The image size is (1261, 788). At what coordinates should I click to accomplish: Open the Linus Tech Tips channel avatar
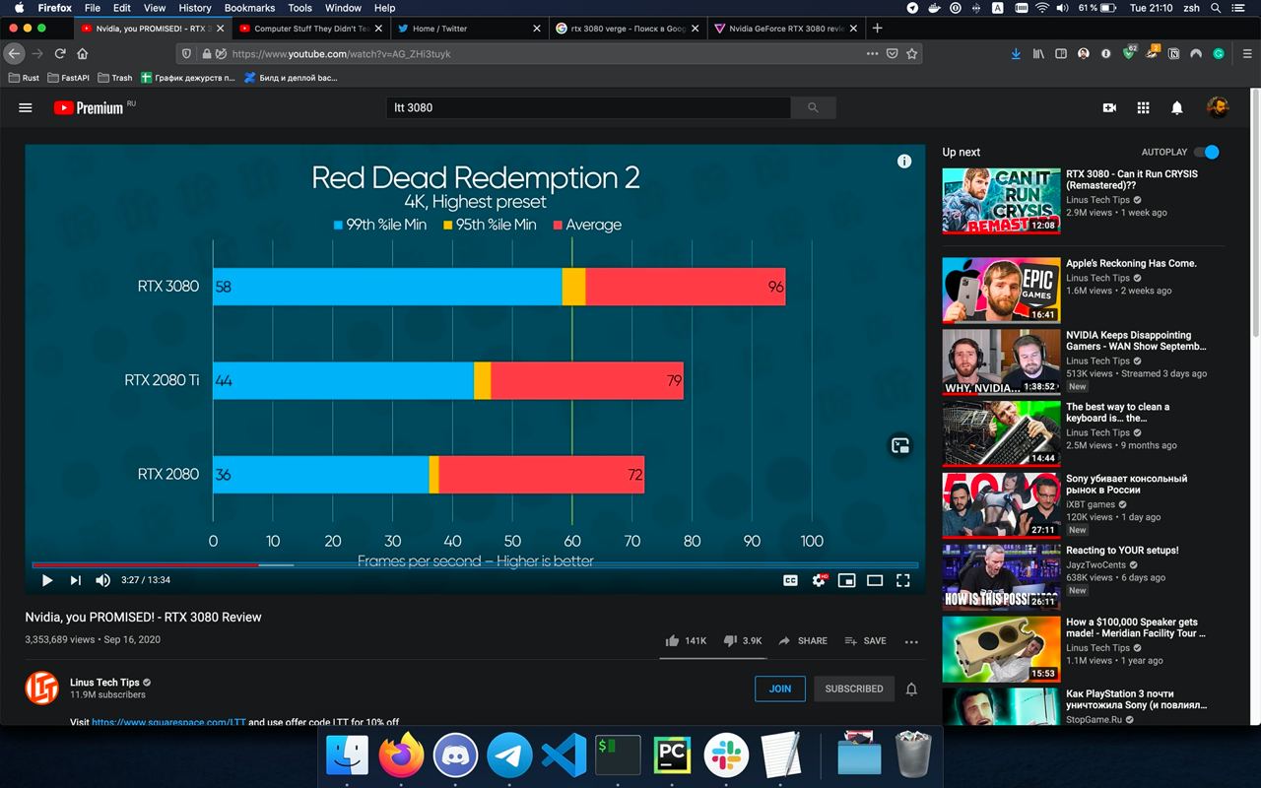tap(42, 687)
